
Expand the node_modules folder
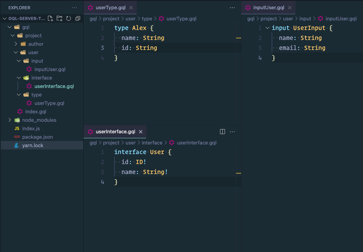[10, 120]
